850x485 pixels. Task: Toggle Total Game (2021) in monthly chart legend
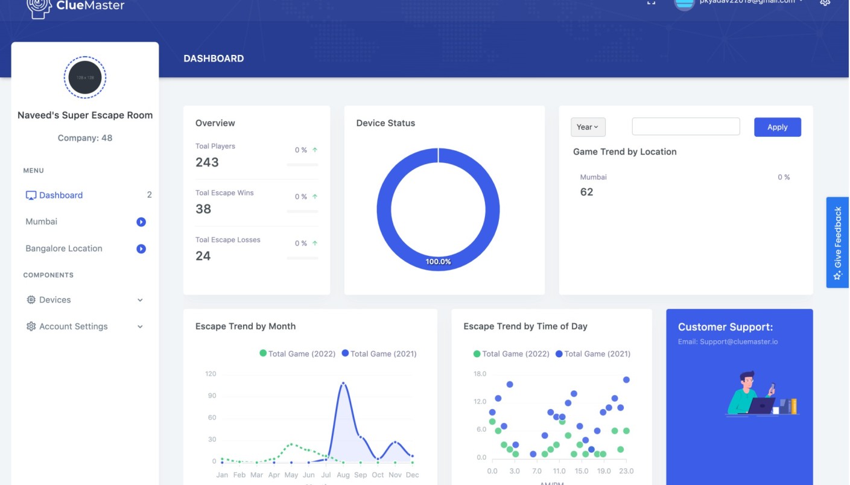[x=379, y=353]
